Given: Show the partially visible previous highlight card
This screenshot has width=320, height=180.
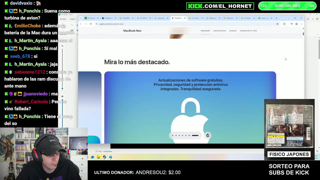Looking at the screenshot, I should (90, 107).
